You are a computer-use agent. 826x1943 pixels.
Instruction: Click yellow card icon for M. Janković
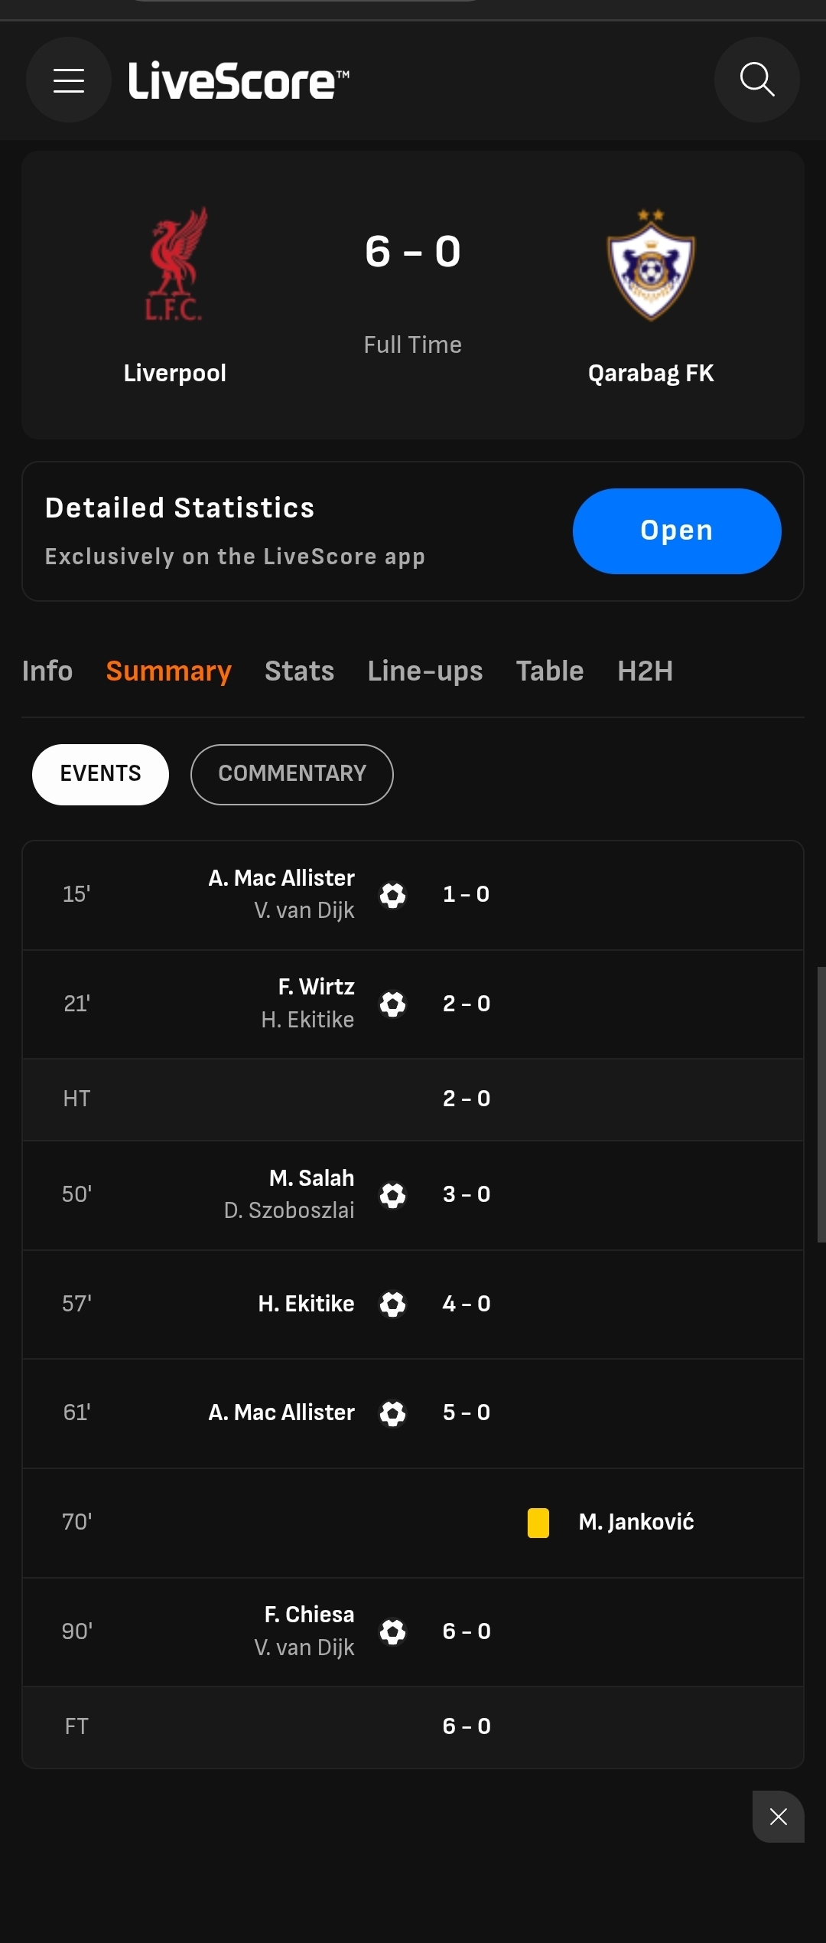tap(538, 1523)
